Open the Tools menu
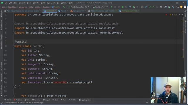 [x=53, y=3]
